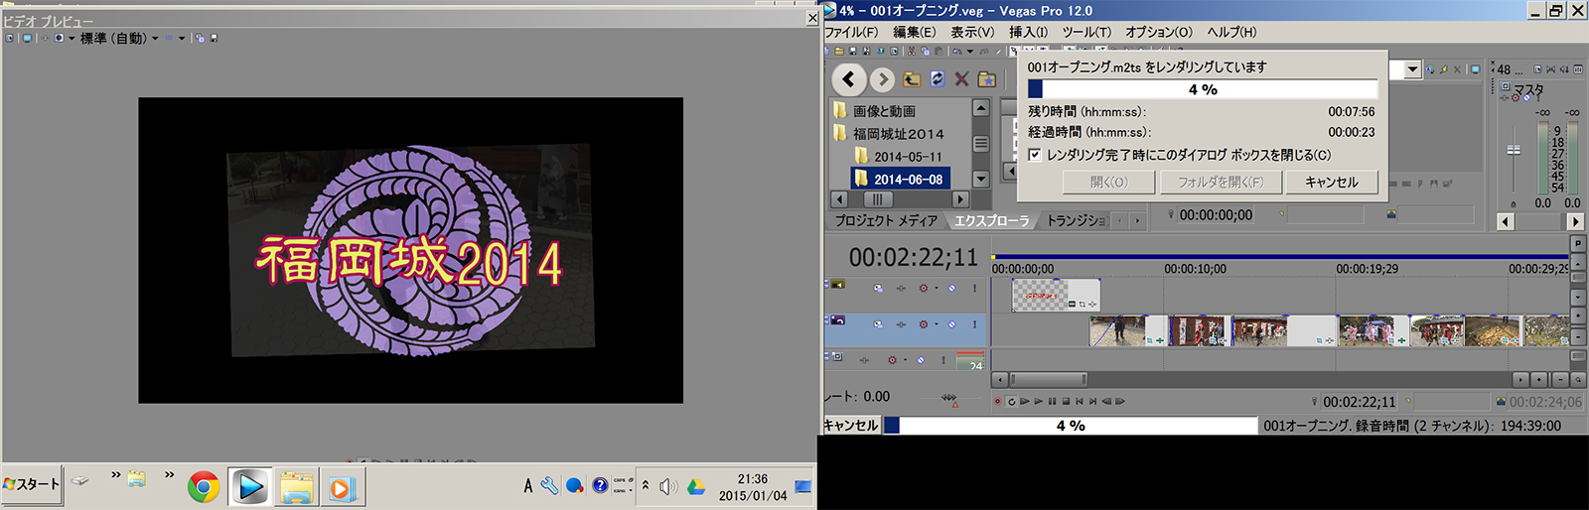1589x510 pixels.
Task: Click the explorer back arrow button
Action: click(x=848, y=79)
